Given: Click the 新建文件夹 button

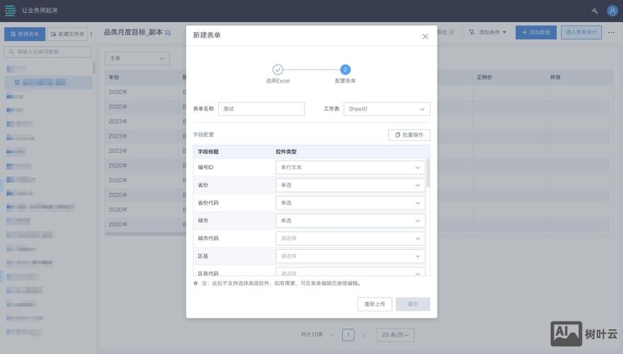Looking at the screenshot, I should (67, 34).
